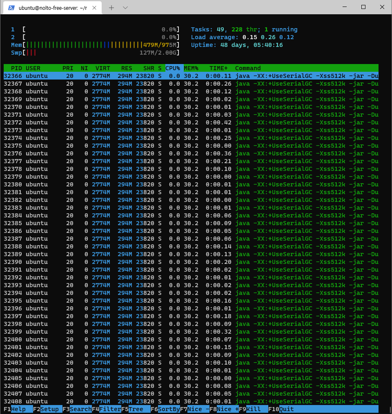Click the PowerShell icon in the terminal tab
This screenshot has width=392, height=414.
[12, 7]
